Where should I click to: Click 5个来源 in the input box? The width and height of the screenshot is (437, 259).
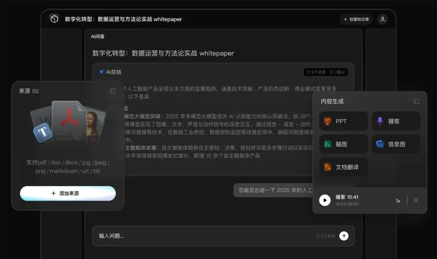[x=325, y=236]
